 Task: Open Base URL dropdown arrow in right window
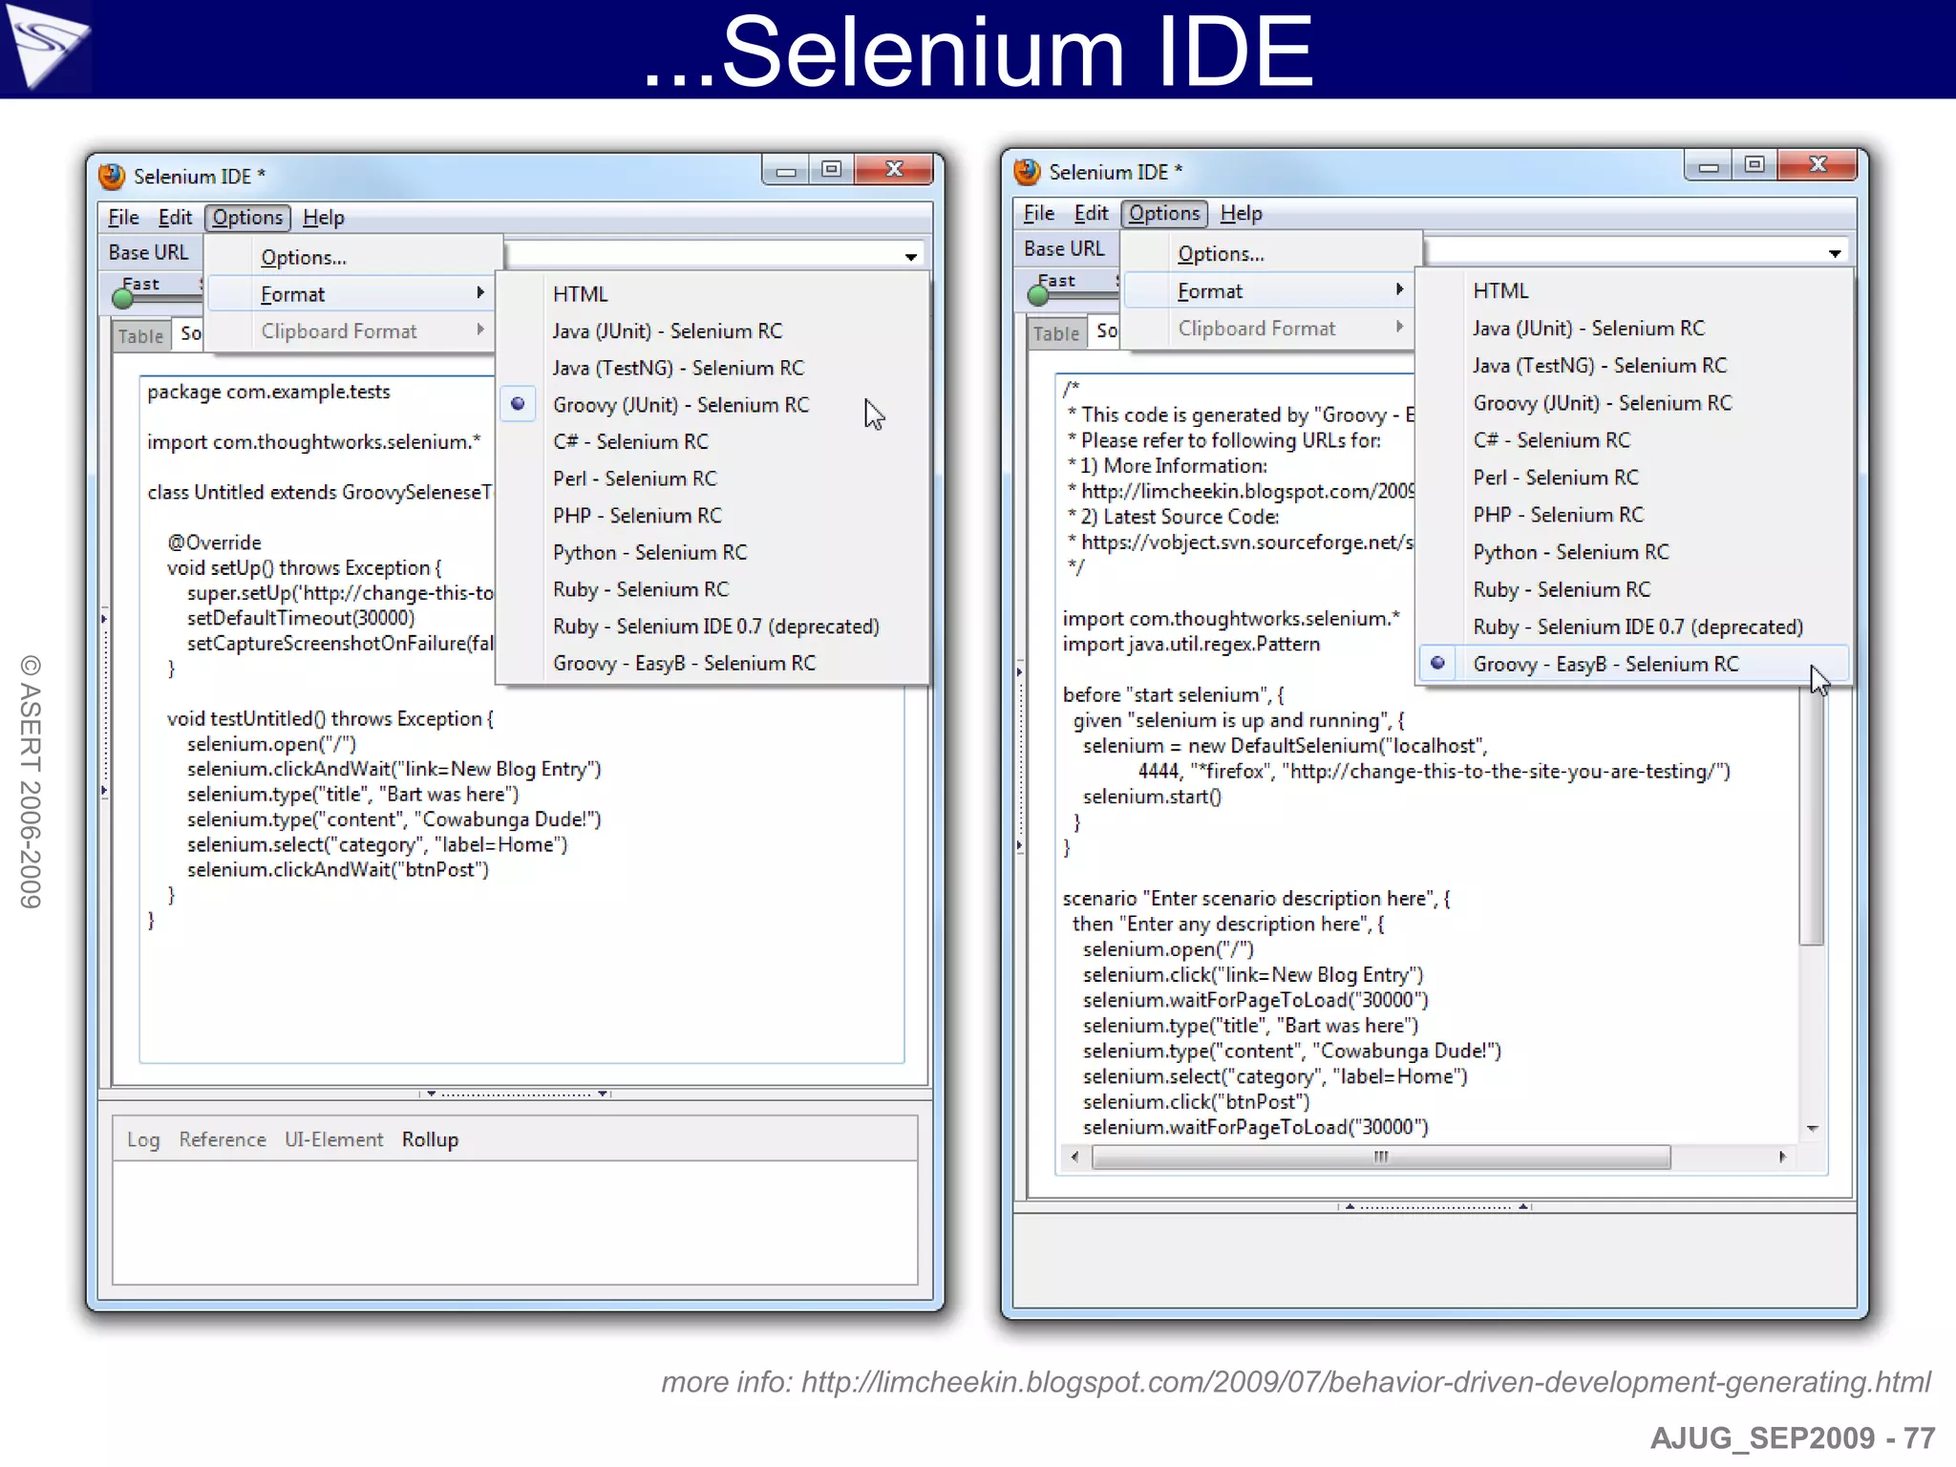[x=1835, y=253]
